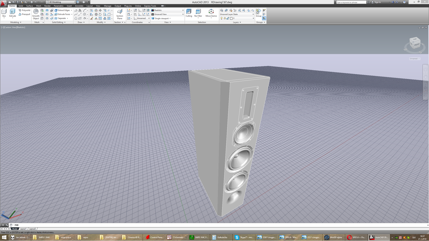Open the AutoCAD application menu button

point(3,3)
